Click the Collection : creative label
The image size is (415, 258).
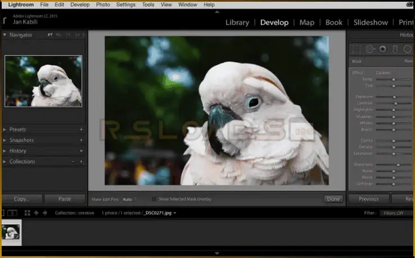(74, 213)
